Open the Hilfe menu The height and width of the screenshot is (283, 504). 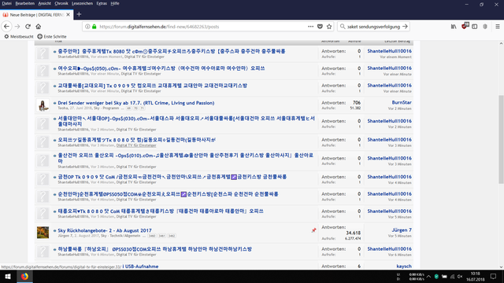click(x=115, y=3)
